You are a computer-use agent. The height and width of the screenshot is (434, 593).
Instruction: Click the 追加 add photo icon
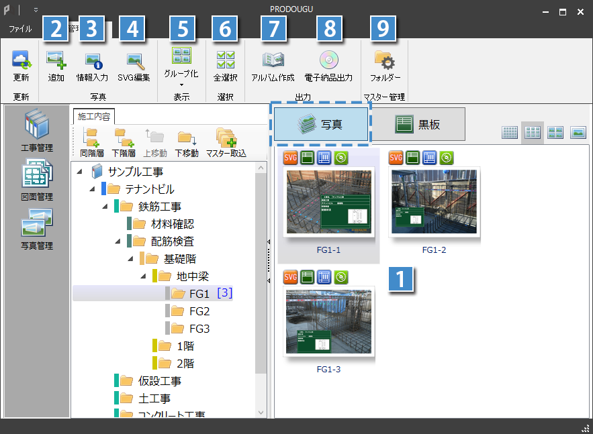pyautogui.click(x=56, y=61)
